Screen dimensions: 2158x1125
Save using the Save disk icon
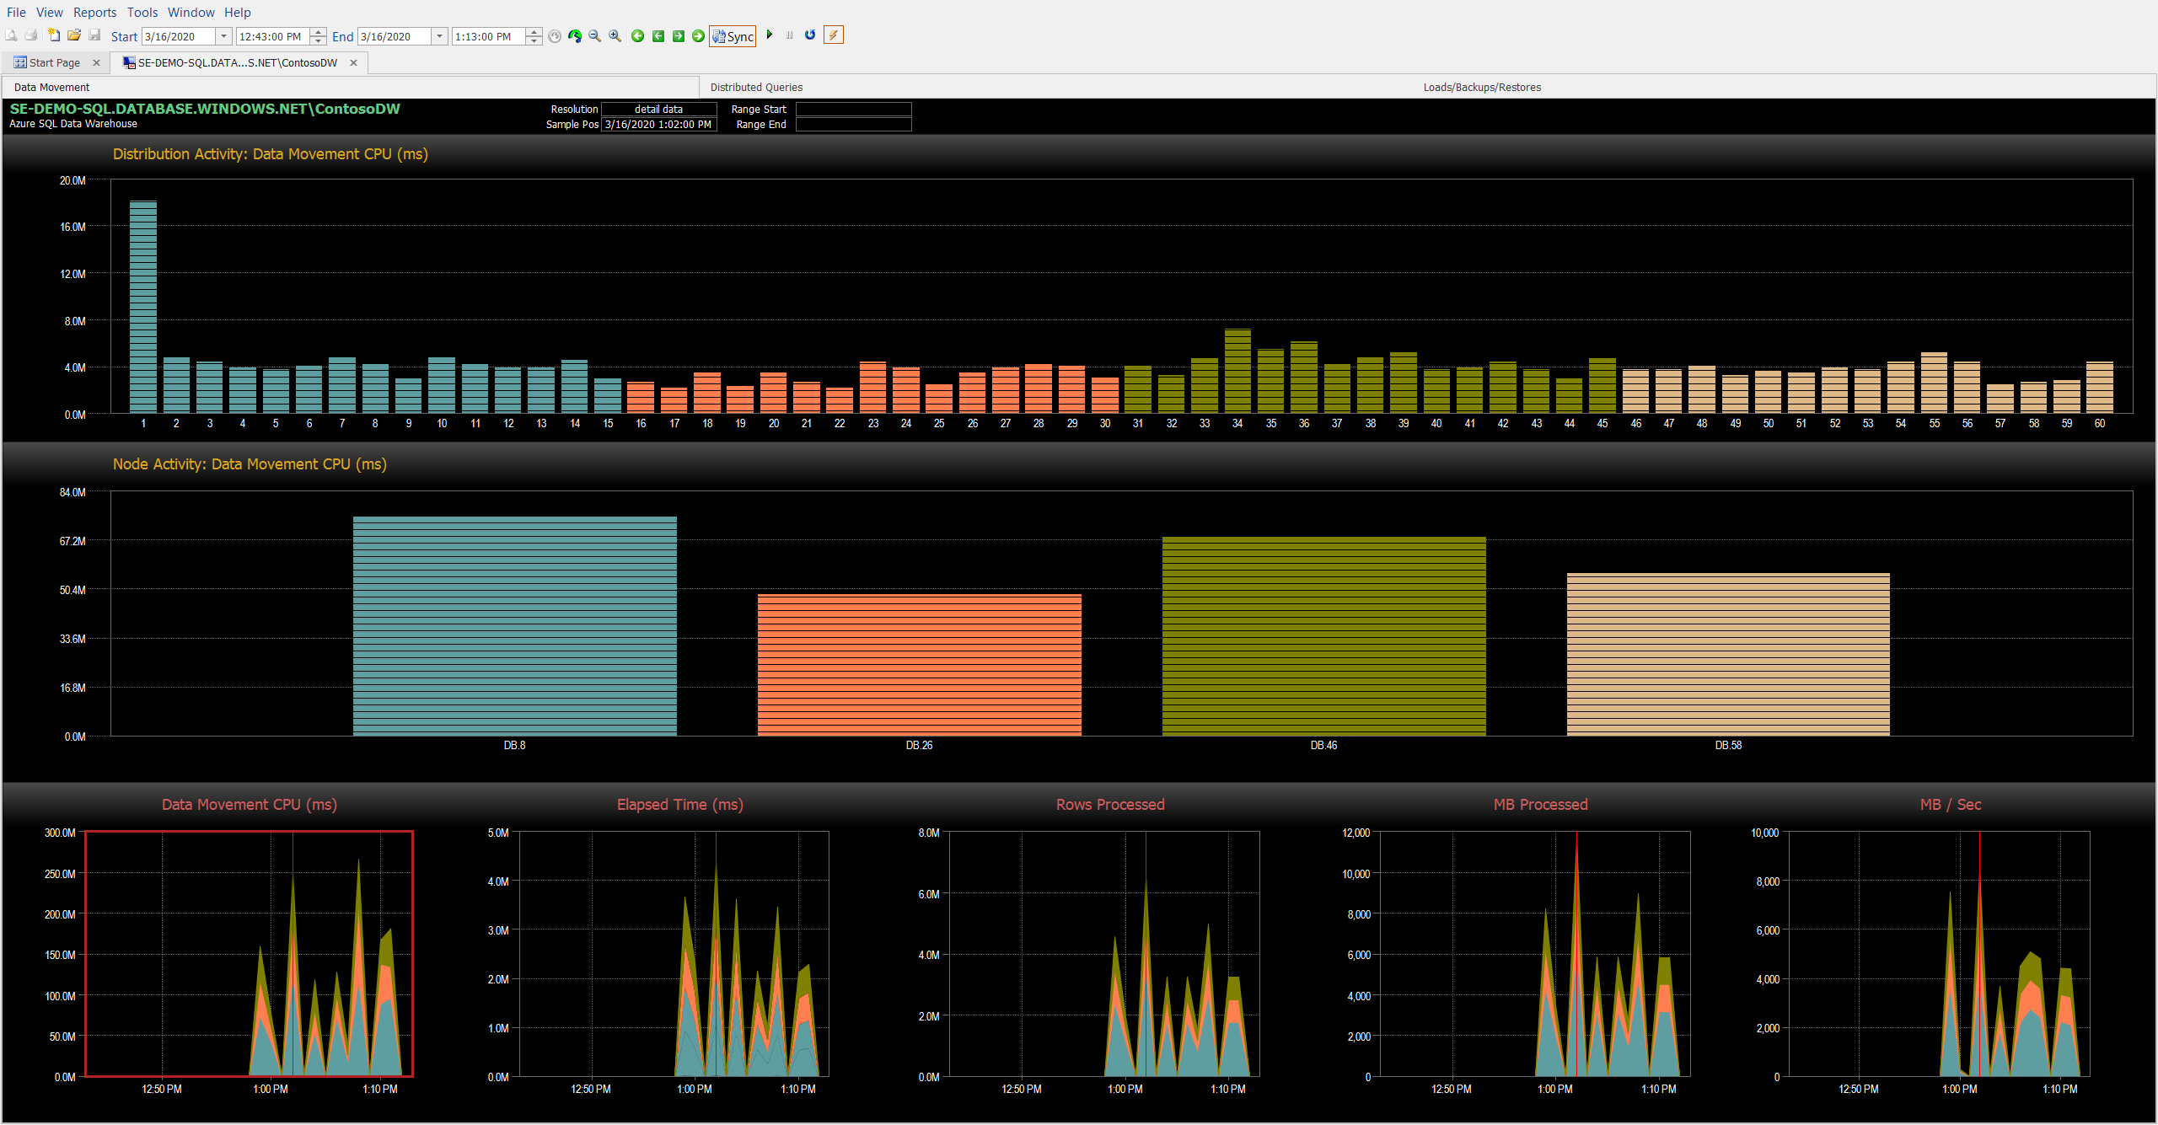tap(94, 35)
